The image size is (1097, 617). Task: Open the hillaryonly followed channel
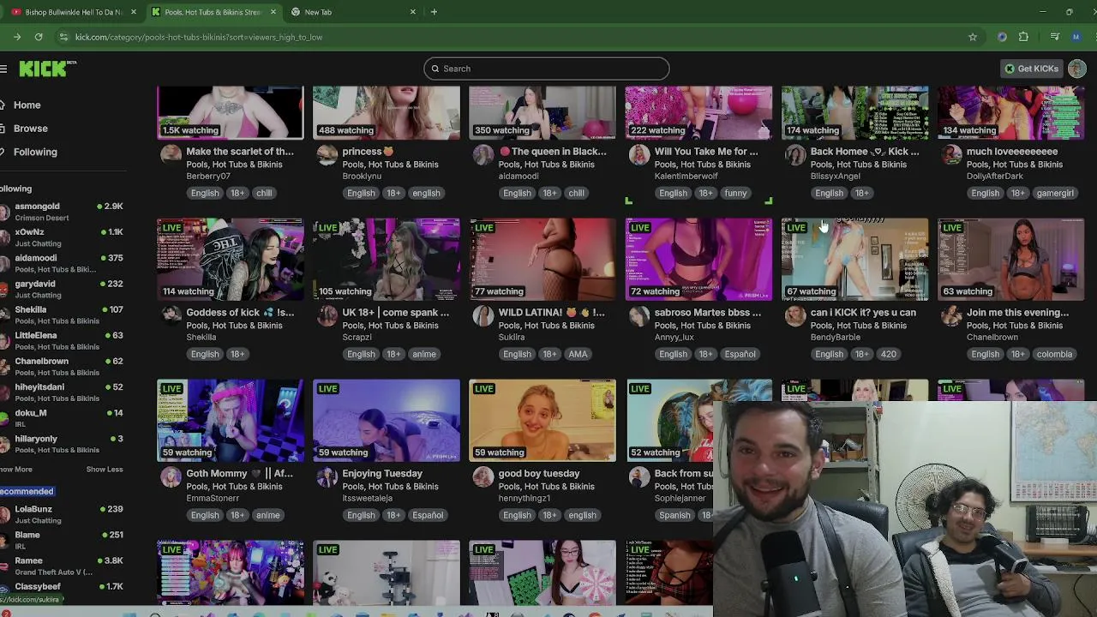62,444
